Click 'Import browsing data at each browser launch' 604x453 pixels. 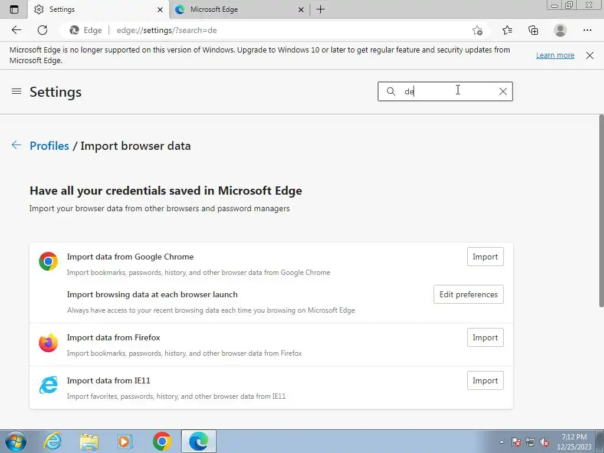point(152,294)
